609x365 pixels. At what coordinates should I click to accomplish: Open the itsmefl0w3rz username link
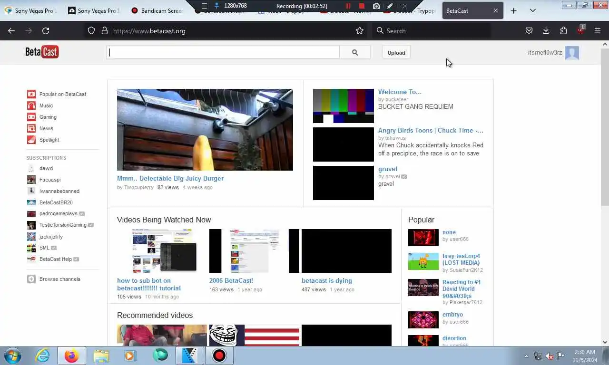[x=545, y=53]
